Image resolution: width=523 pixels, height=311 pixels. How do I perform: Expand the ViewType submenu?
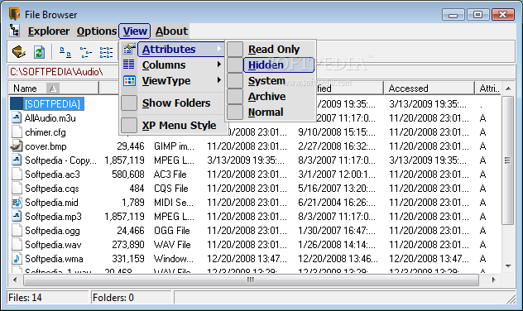(x=172, y=81)
